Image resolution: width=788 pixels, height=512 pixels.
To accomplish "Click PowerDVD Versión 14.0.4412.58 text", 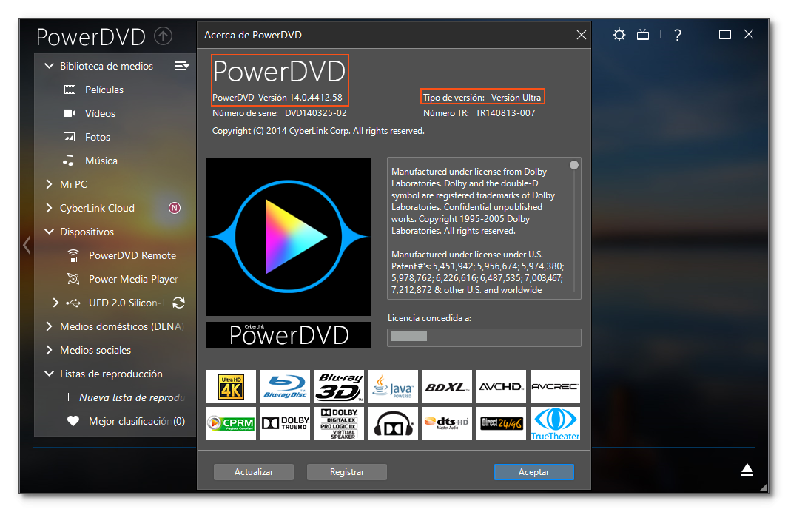I will 277,98.
